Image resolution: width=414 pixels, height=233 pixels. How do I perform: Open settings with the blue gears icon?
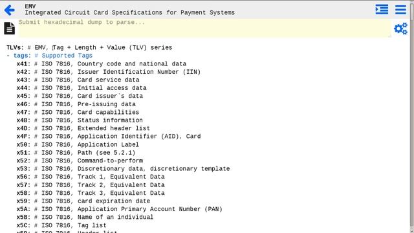click(x=400, y=28)
